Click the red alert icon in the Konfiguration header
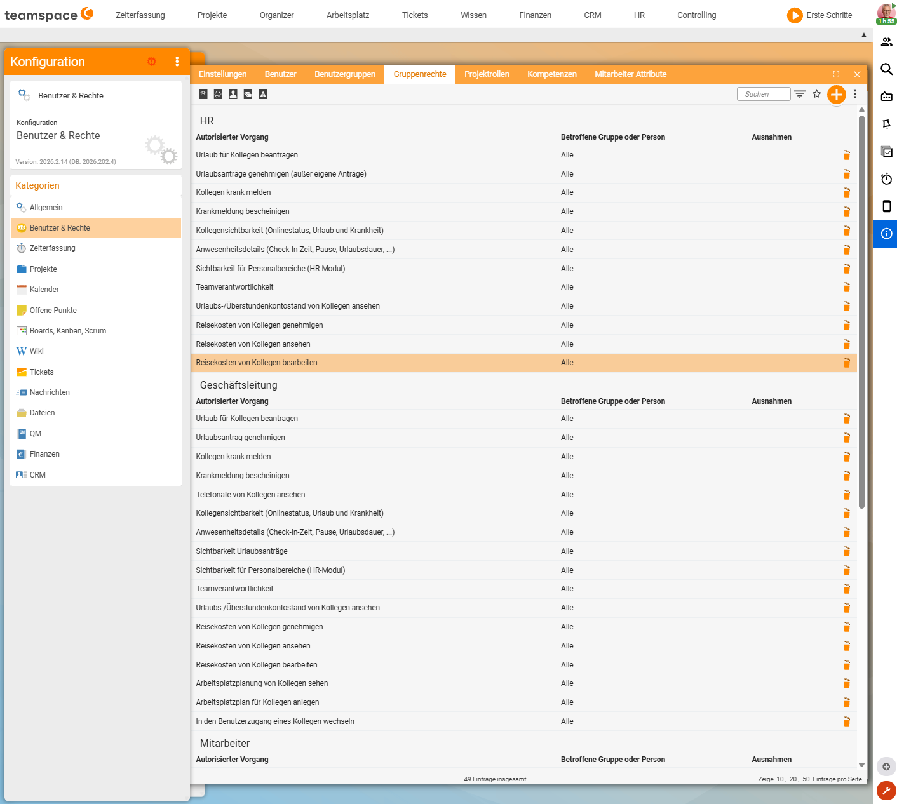 (x=152, y=62)
